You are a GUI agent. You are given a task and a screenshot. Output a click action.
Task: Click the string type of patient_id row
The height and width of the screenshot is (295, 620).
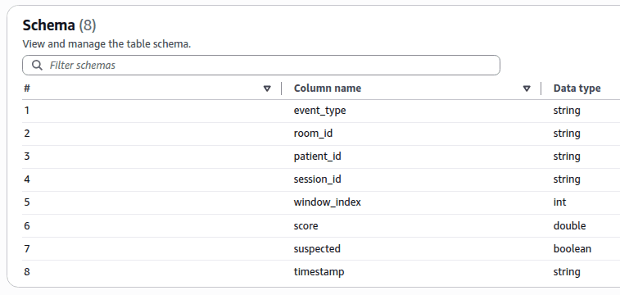567,157
